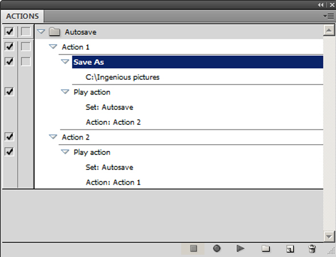Viewport: 336px width, 257px height.
Task: Begin recording with the round record button
Action: (x=216, y=248)
